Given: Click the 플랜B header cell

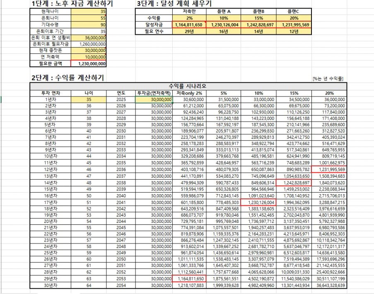Looking at the screenshot, I should click(258, 12).
